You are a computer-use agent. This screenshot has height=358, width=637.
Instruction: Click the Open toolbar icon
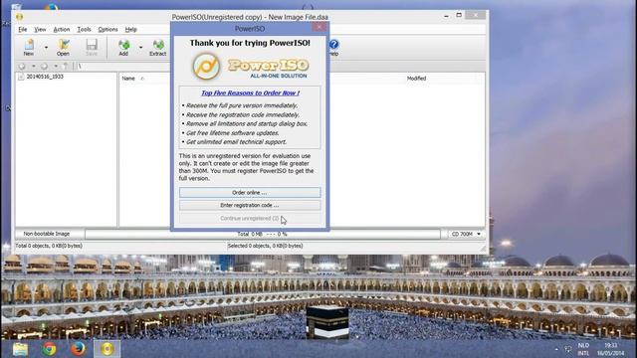point(63,47)
